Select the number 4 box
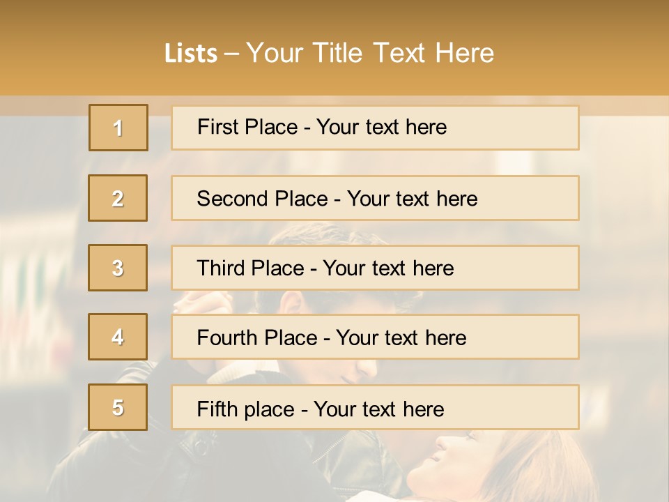Image resolution: width=669 pixels, height=502 pixels. point(118,337)
